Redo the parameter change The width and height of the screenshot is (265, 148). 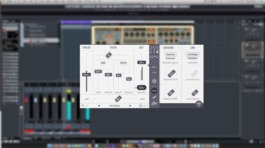click(x=87, y=106)
